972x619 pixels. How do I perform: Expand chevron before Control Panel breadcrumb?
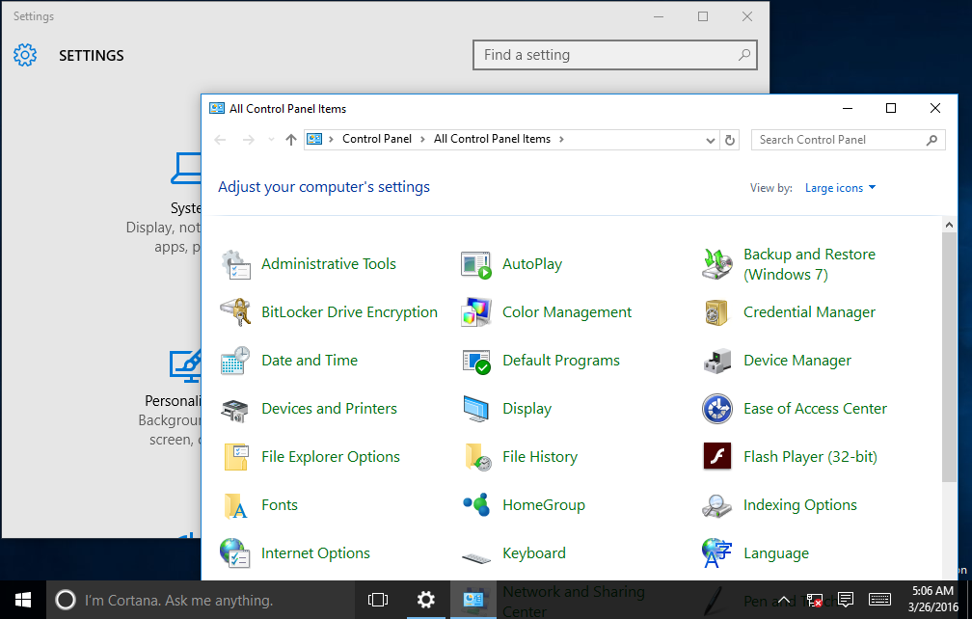(x=331, y=140)
